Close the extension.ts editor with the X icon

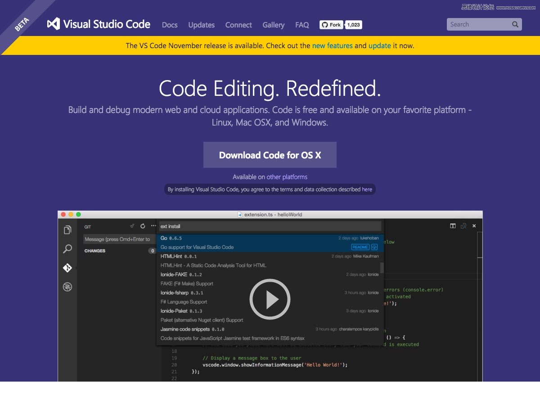[x=474, y=226]
